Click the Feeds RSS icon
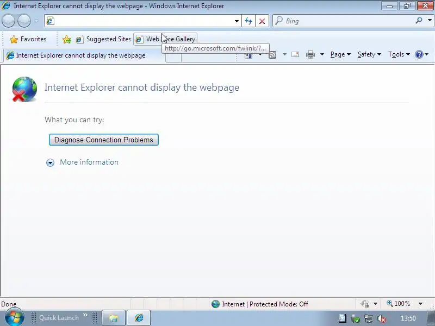 [272, 55]
